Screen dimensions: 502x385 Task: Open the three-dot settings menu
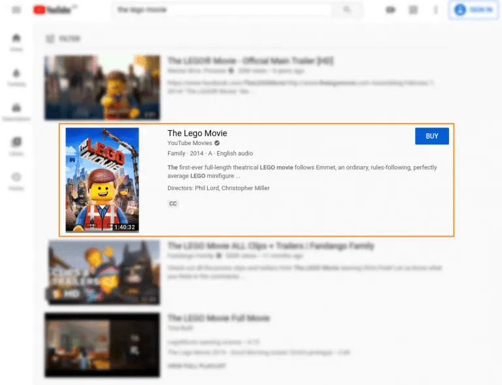coord(435,10)
